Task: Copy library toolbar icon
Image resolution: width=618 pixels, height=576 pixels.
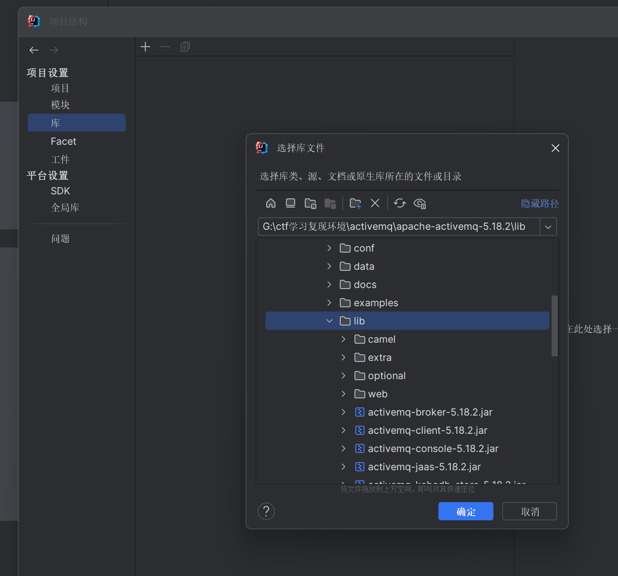Action: [185, 47]
